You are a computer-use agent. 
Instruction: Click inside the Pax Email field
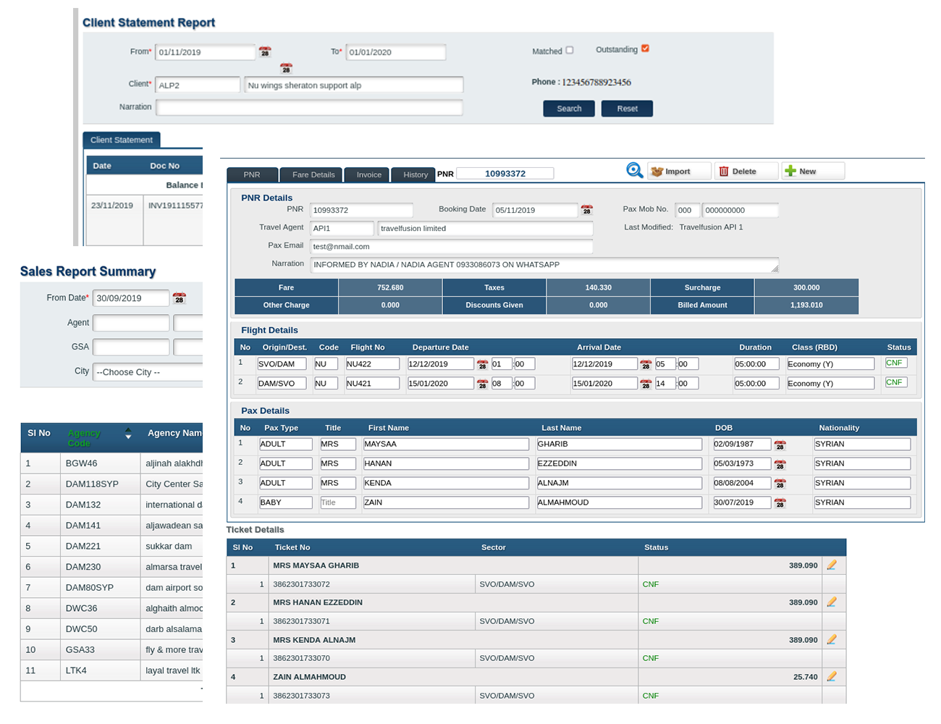449,245
